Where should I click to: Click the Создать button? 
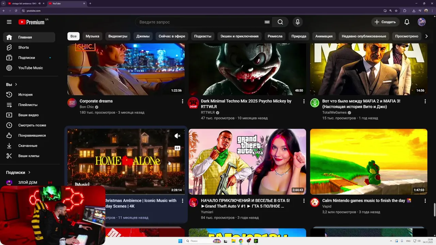[385, 22]
